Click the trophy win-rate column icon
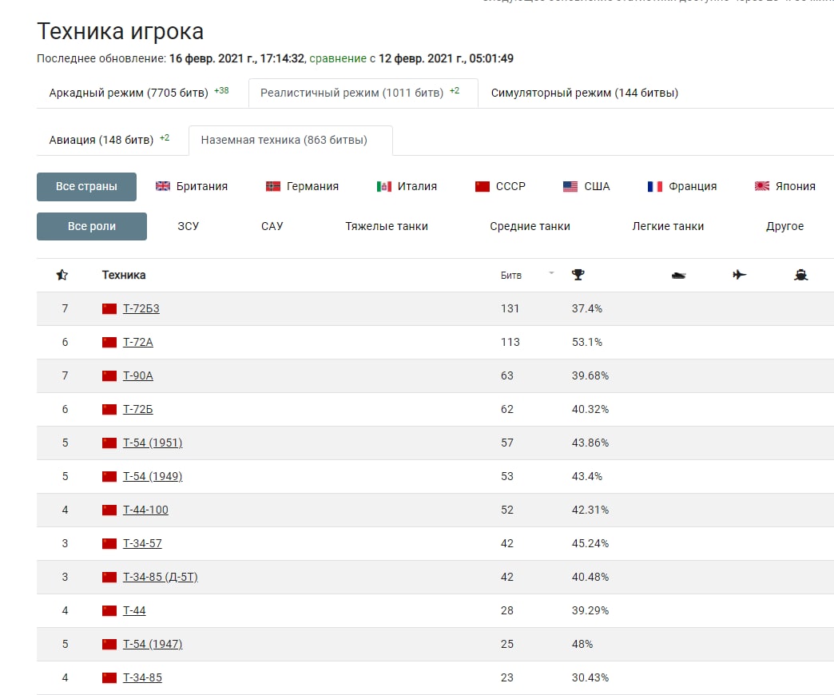The image size is (834, 695). [x=578, y=275]
